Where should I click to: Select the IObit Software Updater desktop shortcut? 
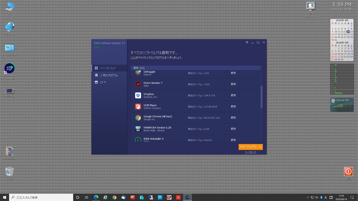(x=9, y=71)
